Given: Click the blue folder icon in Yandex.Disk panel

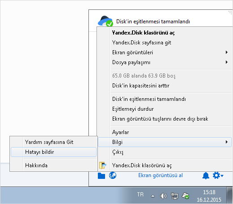Looking at the screenshot, I should (x=101, y=176).
